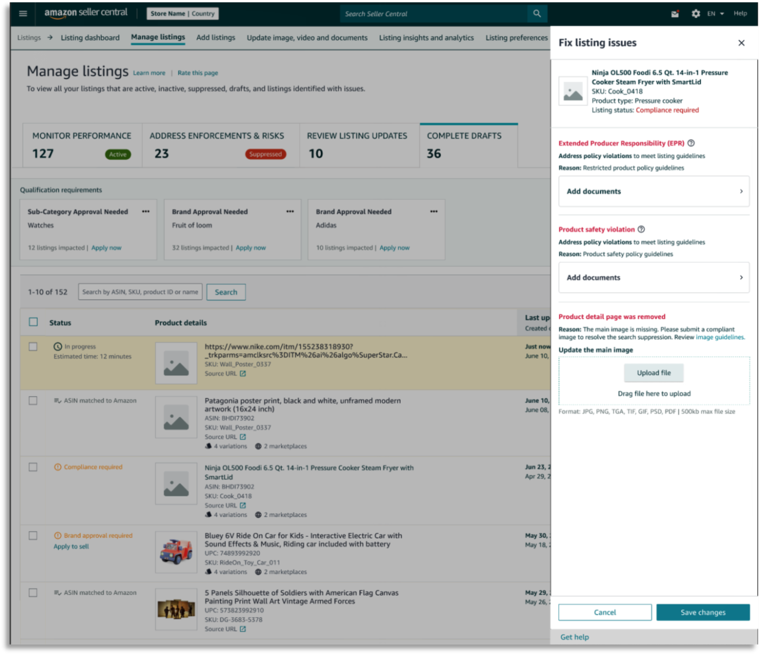This screenshot has width=761, height=656.
Task: Open Source URL icon for Ninja Foodi listing
Action: coord(243,506)
